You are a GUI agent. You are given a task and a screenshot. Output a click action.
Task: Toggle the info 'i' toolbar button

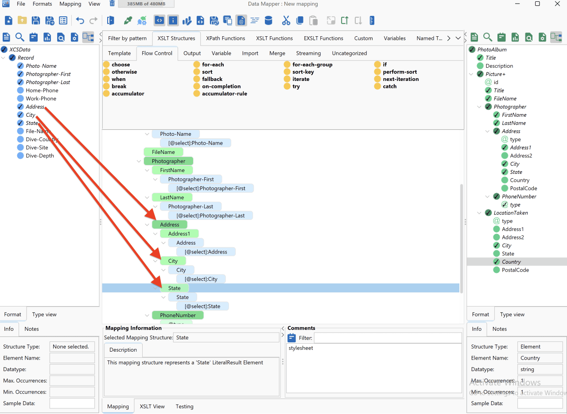(173, 20)
